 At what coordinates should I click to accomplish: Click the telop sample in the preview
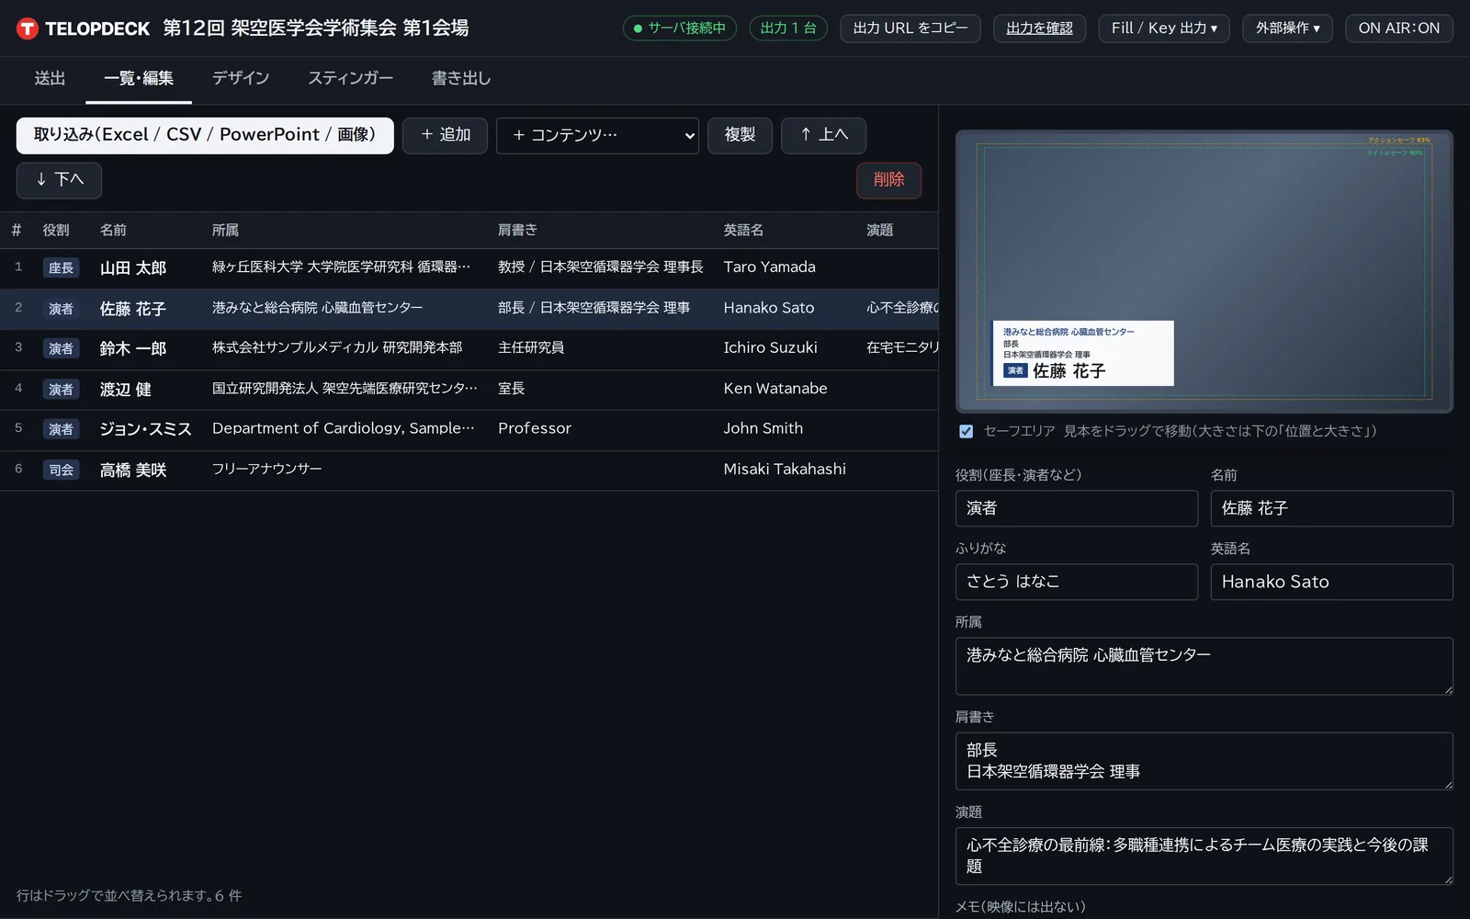coord(1083,353)
